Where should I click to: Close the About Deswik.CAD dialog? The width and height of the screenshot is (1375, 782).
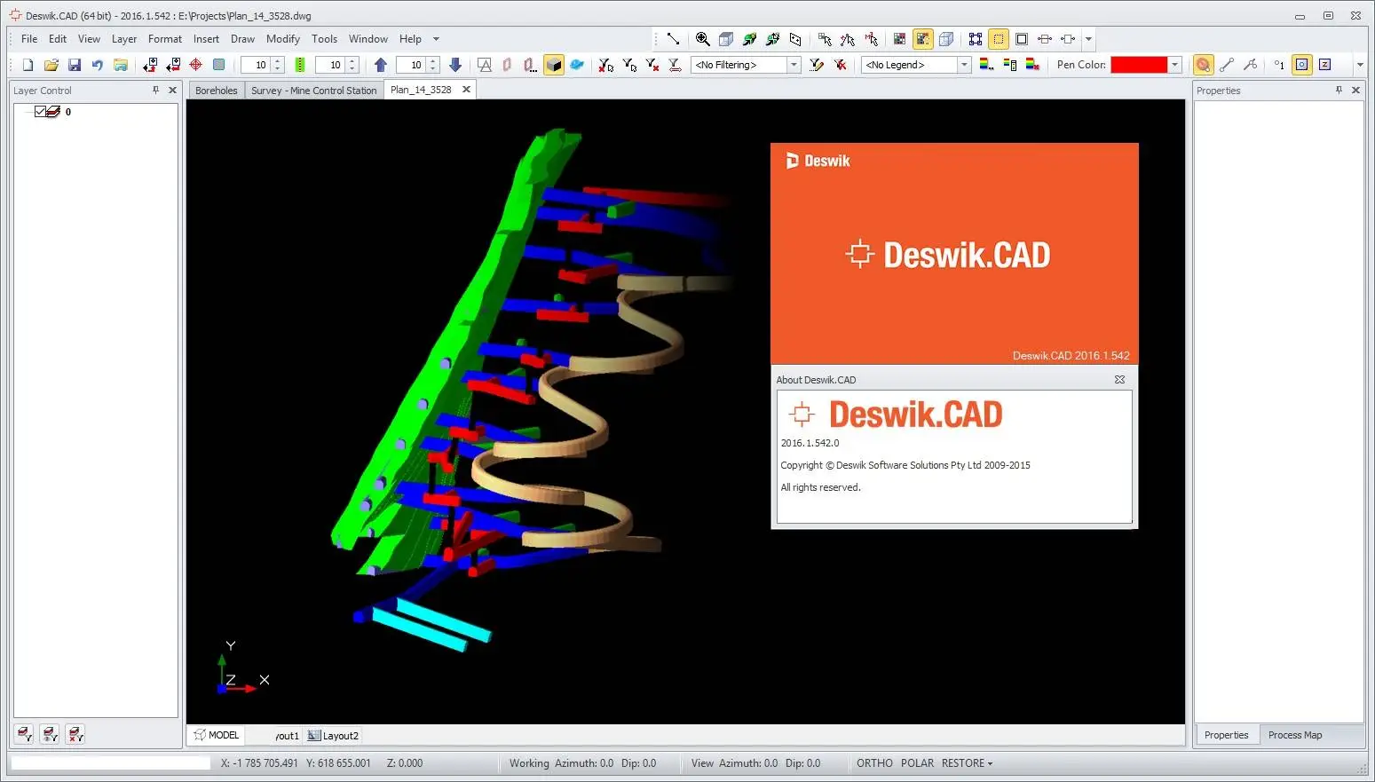tap(1119, 379)
